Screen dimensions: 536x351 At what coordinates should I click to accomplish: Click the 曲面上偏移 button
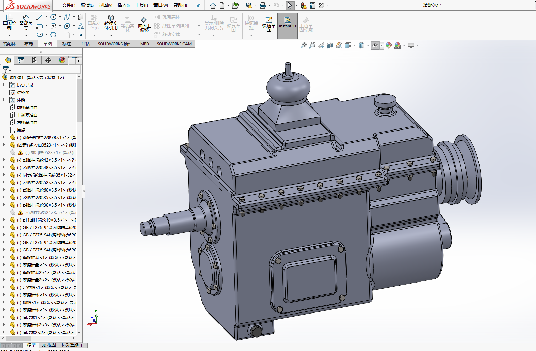pyautogui.click(x=144, y=24)
